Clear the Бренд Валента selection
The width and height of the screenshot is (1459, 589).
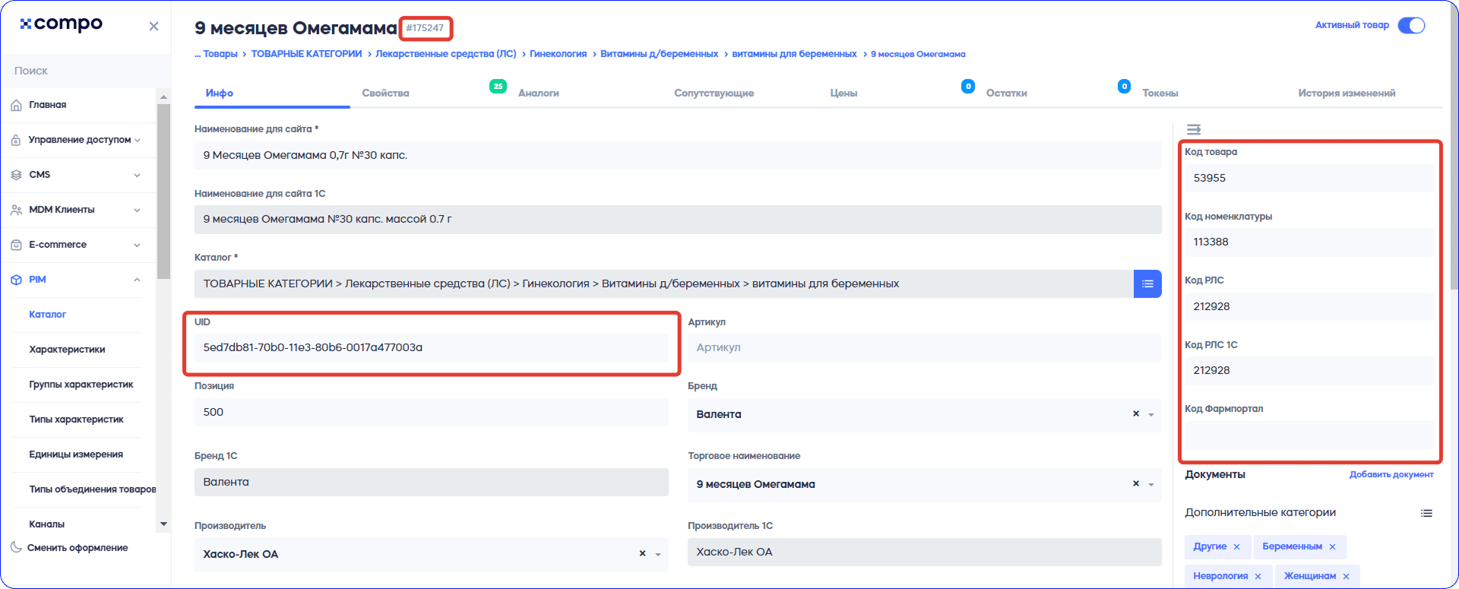pyautogui.click(x=1136, y=414)
